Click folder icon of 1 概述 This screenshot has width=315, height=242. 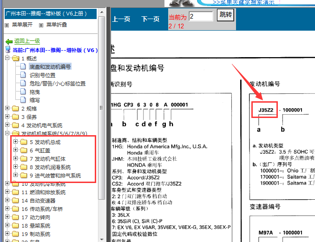15,59
